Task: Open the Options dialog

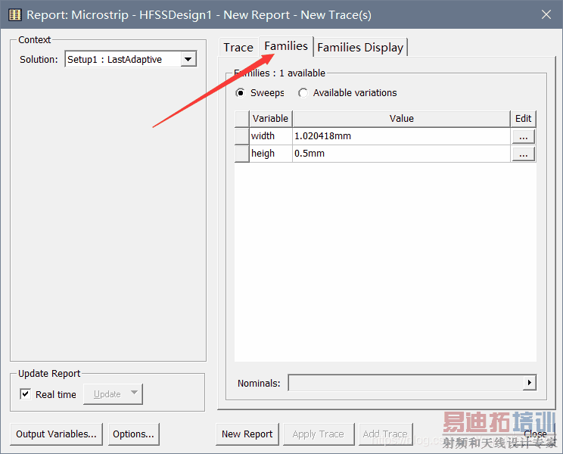Action: click(134, 434)
